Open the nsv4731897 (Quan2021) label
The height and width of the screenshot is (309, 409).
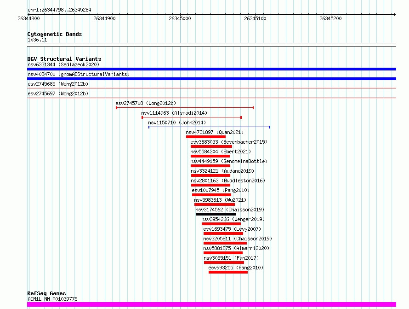point(215,132)
